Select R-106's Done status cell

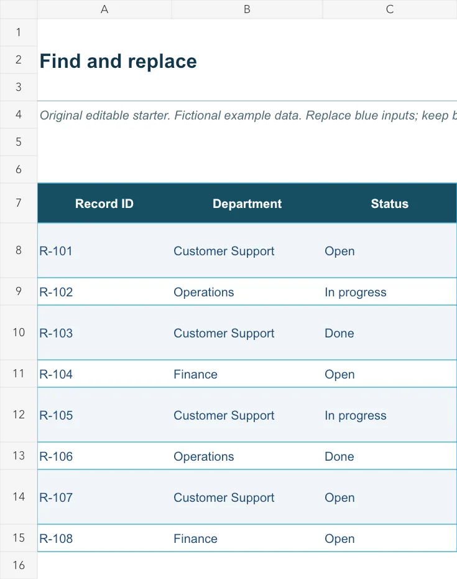click(390, 456)
